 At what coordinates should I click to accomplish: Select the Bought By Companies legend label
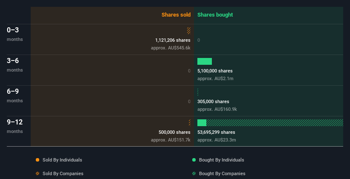click(222, 173)
